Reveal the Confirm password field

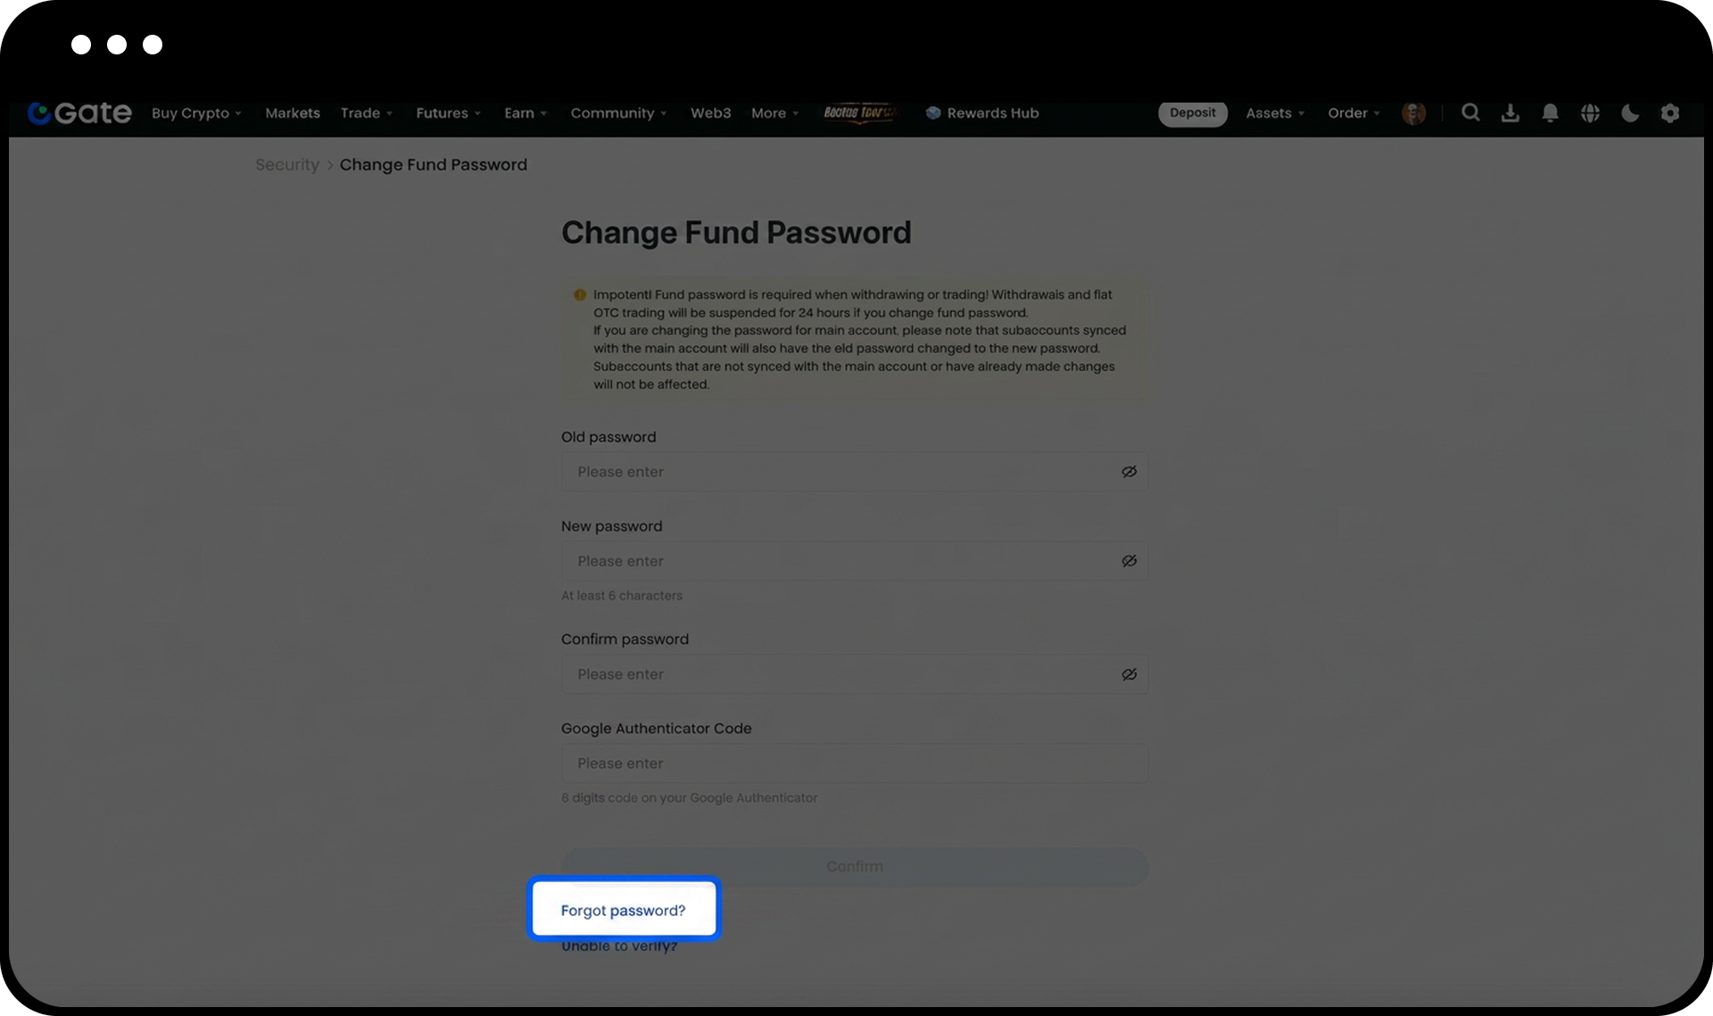pyautogui.click(x=1129, y=674)
